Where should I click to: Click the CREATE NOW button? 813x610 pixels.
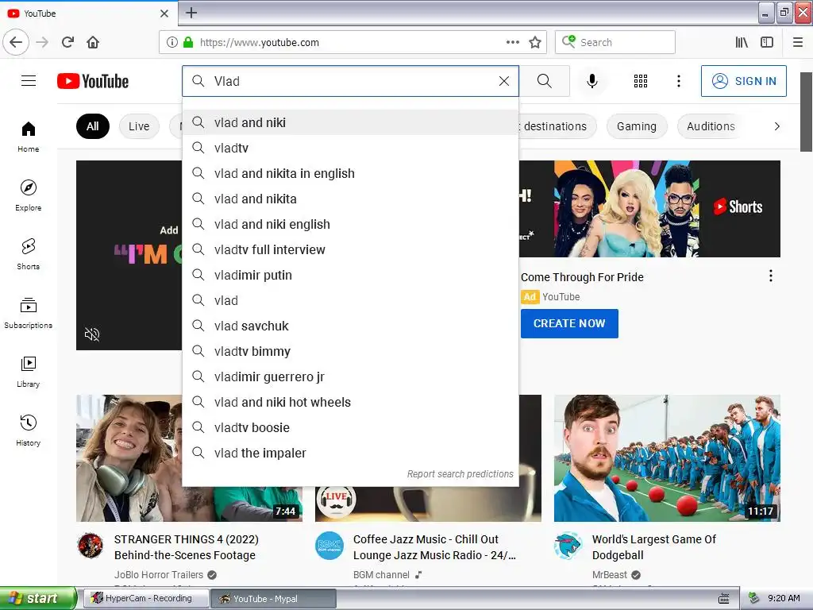click(x=569, y=323)
